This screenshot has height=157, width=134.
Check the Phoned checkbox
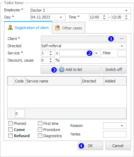[x=10, y=123]
